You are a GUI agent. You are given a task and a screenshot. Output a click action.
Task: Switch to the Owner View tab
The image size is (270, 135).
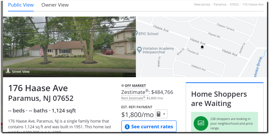tap(55, 5)
